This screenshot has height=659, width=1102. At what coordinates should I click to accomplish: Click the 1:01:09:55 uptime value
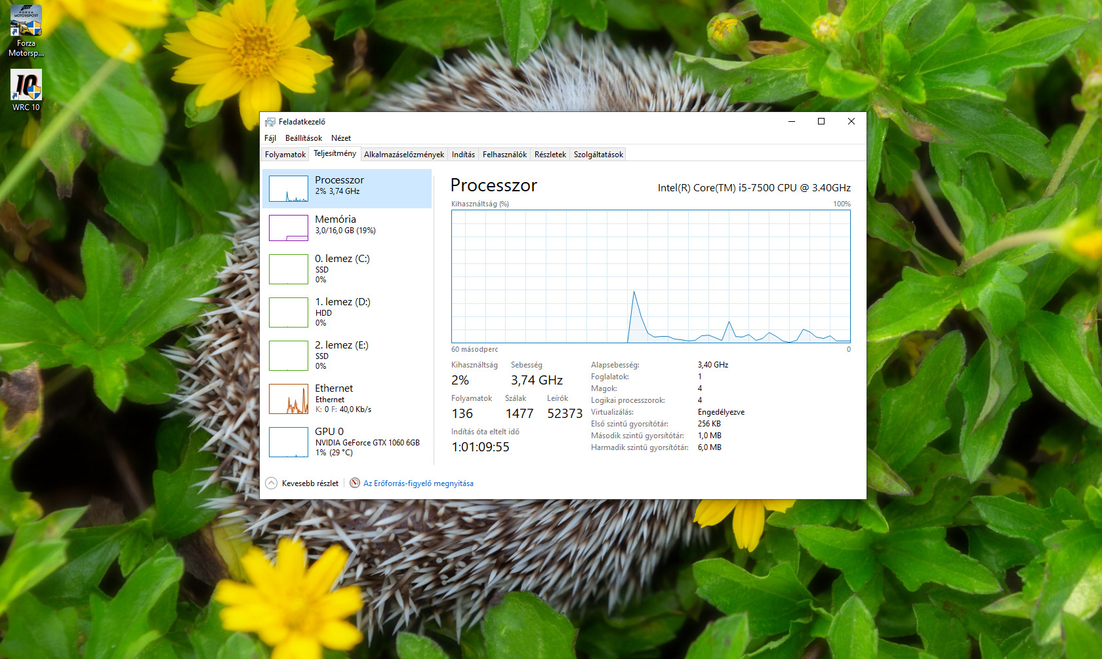(480, 447)
